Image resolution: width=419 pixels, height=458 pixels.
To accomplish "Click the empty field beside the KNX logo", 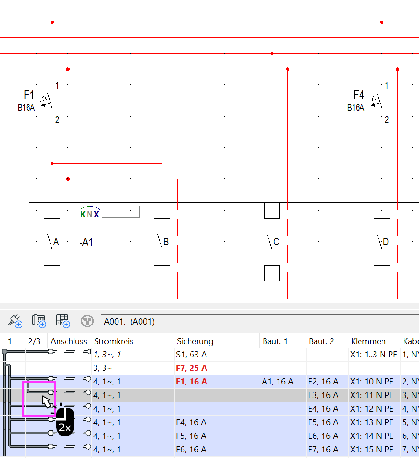I will click(x=120, y=212).
